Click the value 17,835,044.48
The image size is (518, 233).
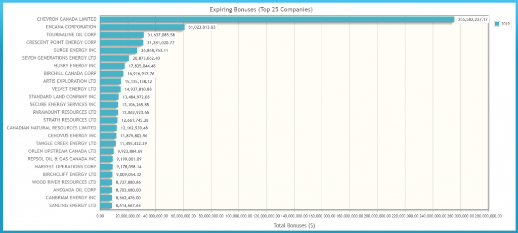pos(142,66)
